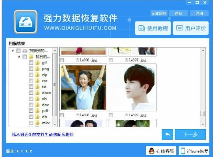Screen dimensions: 213x157
Task: Select the pdf folder icon
Action: [x=37, y=111]
